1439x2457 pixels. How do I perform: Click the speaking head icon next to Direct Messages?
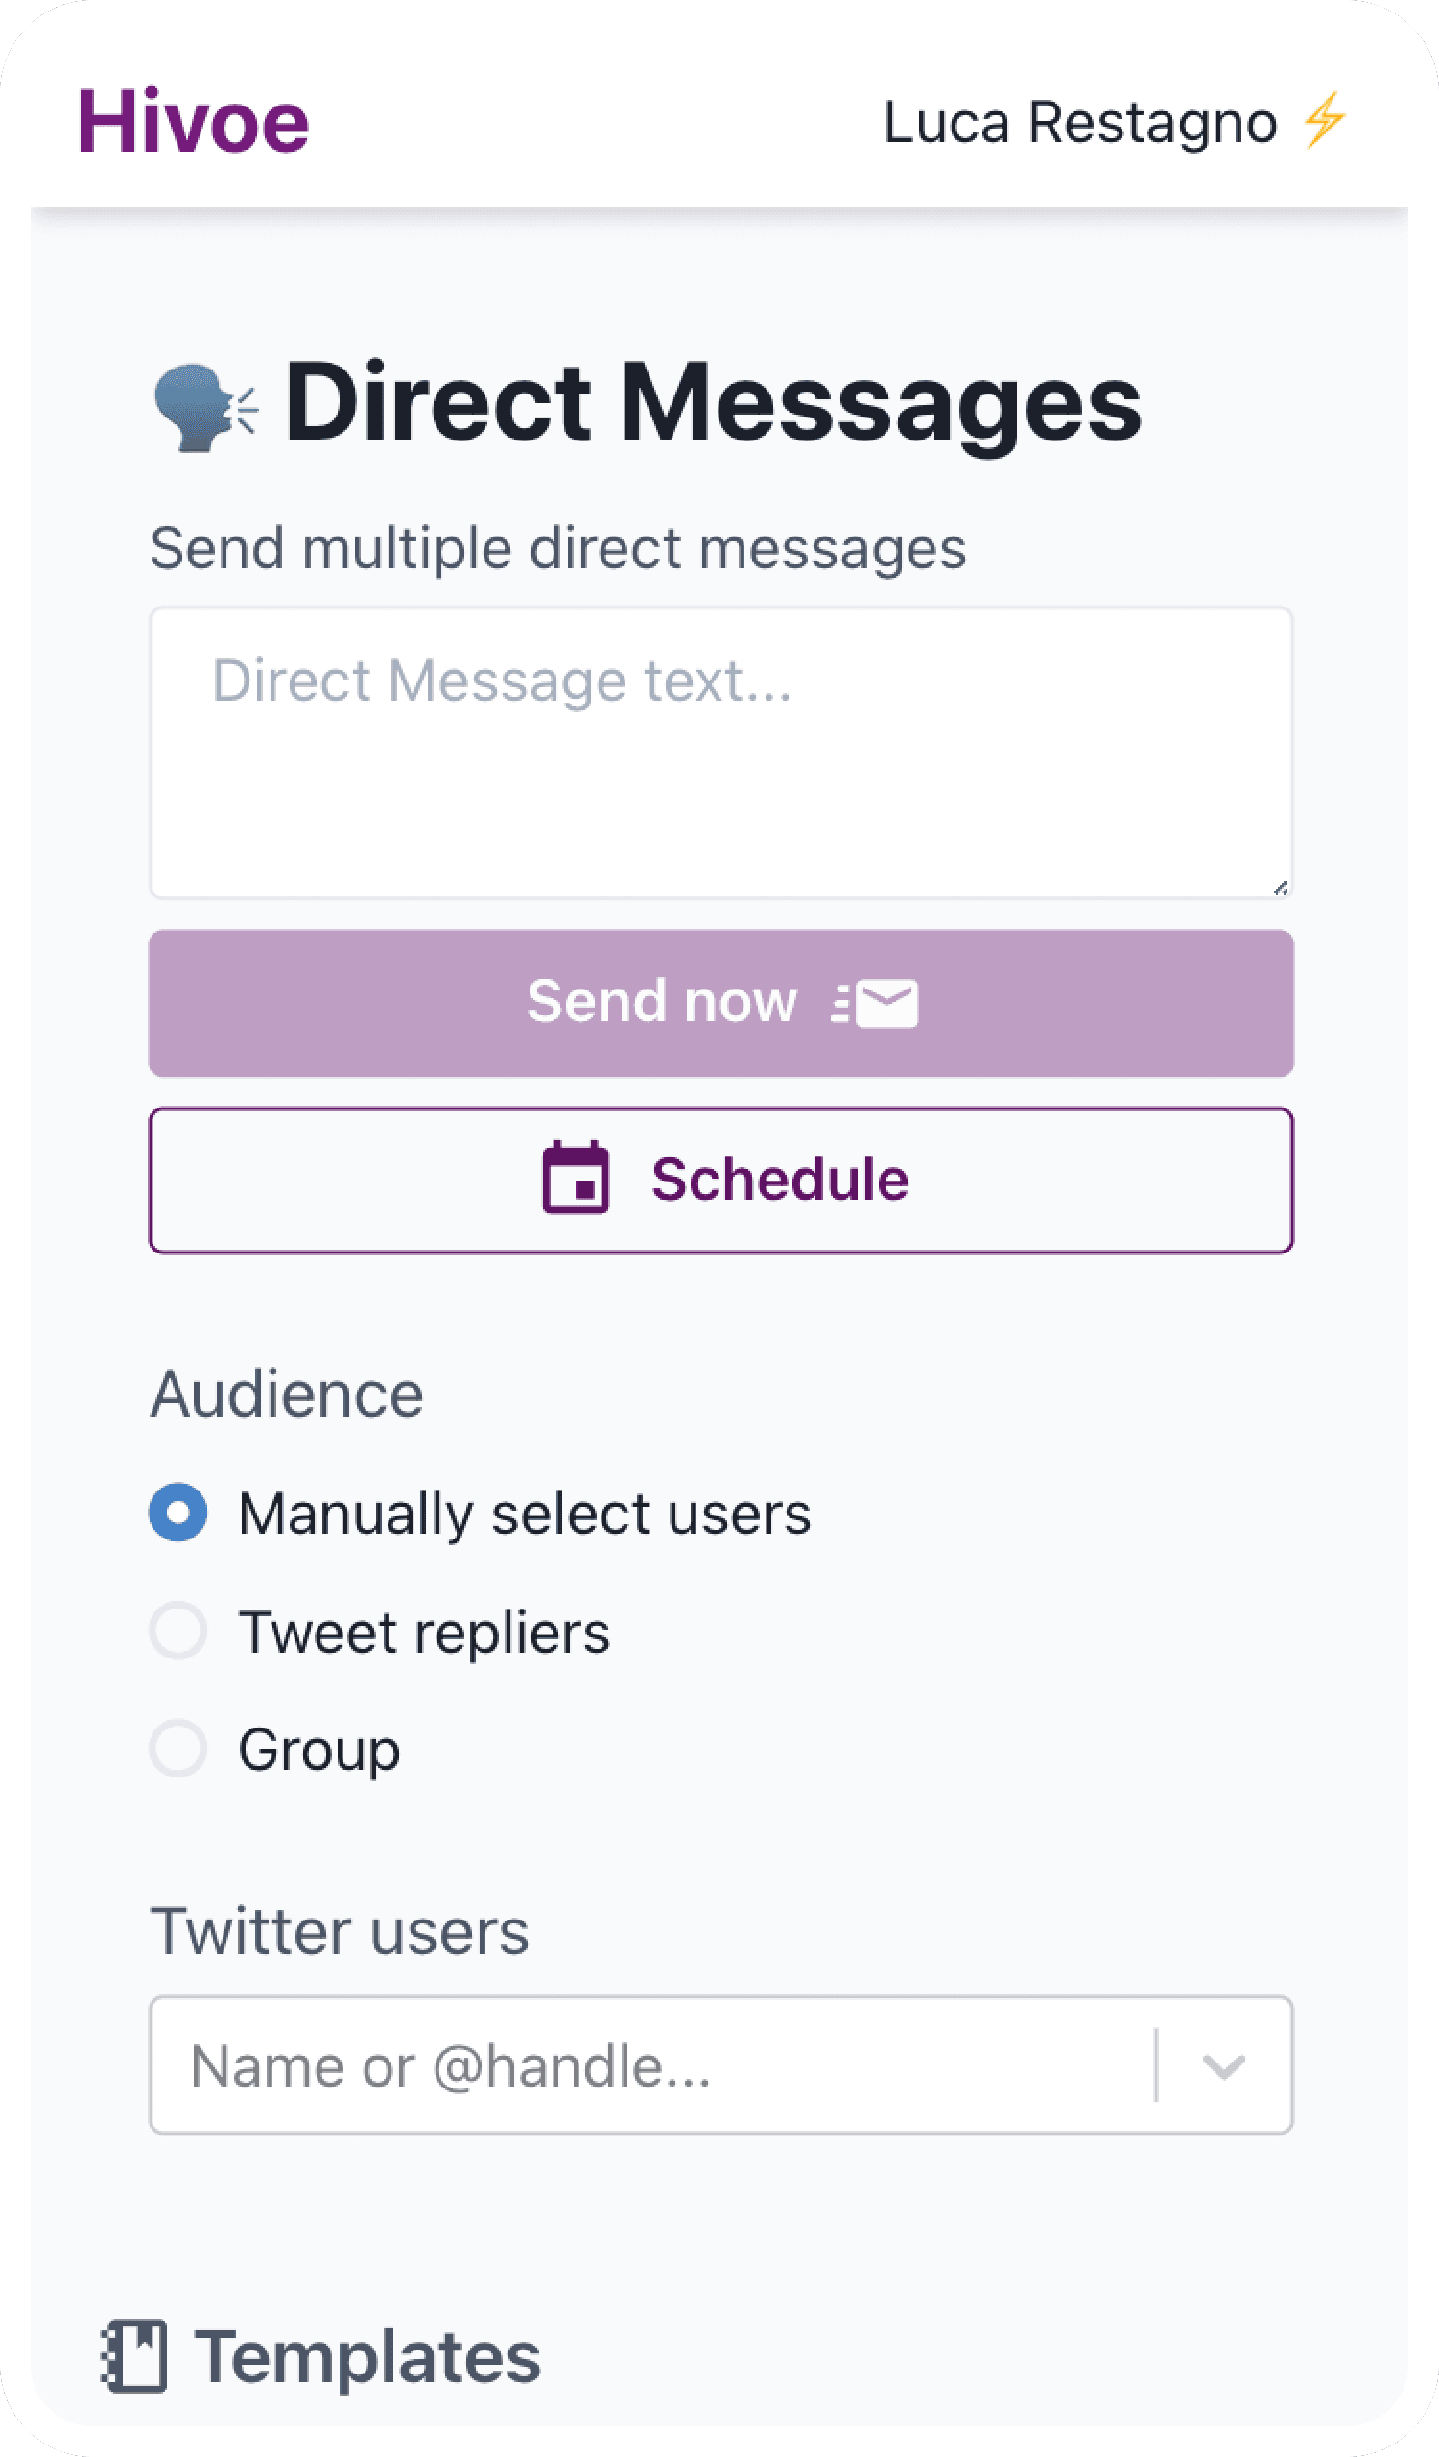pos(205,407)
